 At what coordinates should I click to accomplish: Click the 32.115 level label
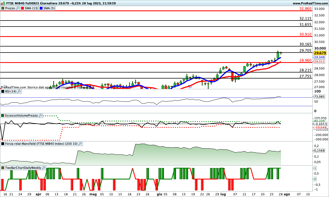pyautogui.click(x=306, y=19)
